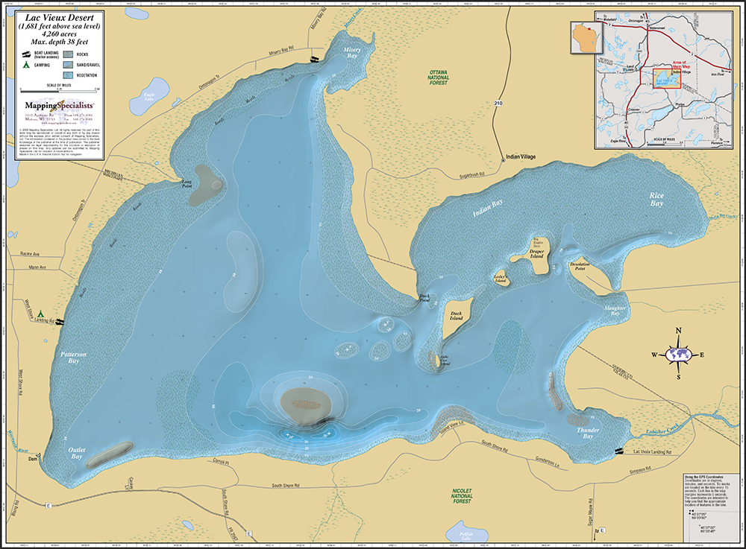Click the Draper Island label

536,253
